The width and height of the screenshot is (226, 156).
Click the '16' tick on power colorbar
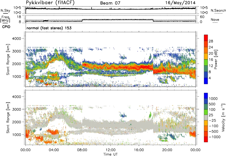tap(211, 60)
